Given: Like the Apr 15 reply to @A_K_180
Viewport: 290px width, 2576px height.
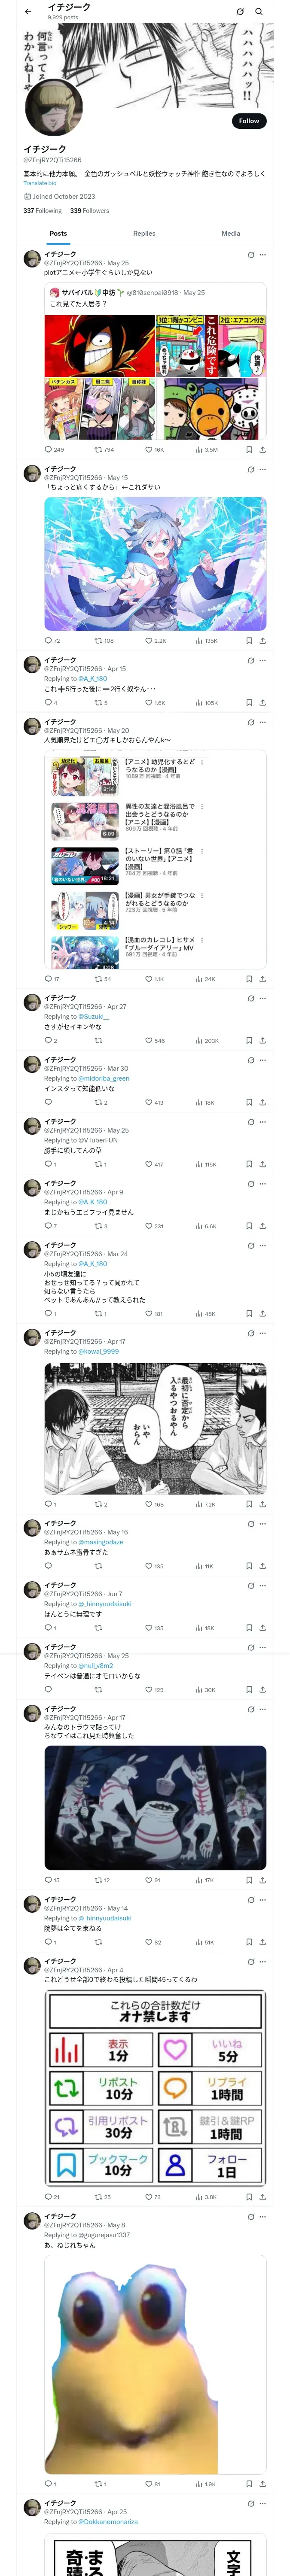Looking at the screenshot, I should coord(149,703).
